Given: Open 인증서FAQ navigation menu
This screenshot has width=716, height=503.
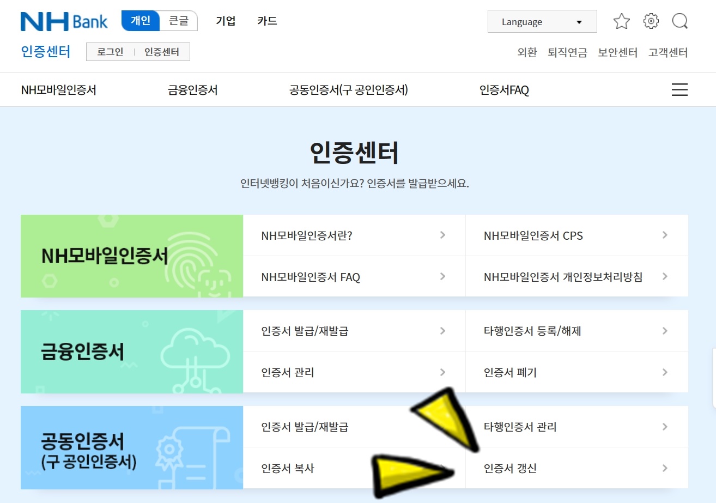Looking at the screenshot, I should tap(504, 90).
